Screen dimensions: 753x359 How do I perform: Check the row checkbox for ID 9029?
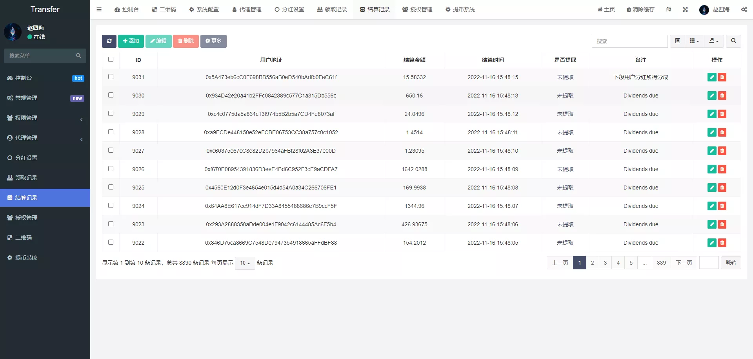111,114
